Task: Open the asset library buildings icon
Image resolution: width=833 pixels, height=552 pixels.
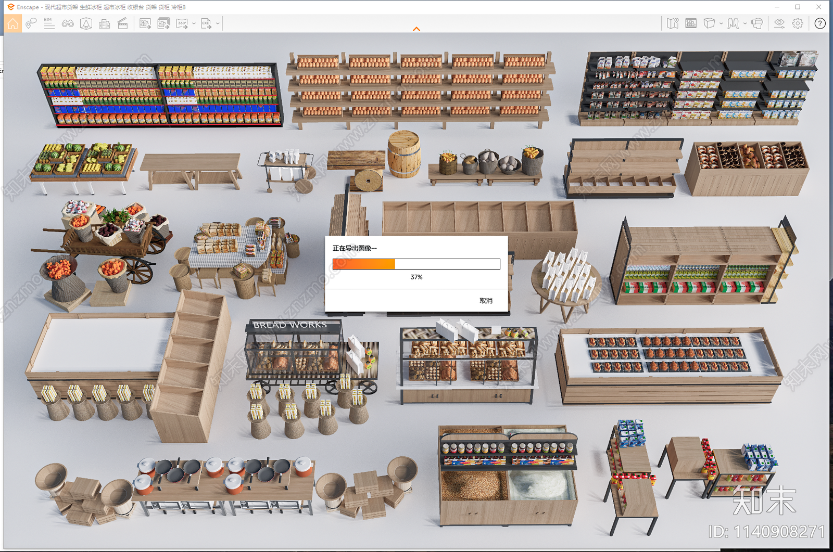Action: 104,23
